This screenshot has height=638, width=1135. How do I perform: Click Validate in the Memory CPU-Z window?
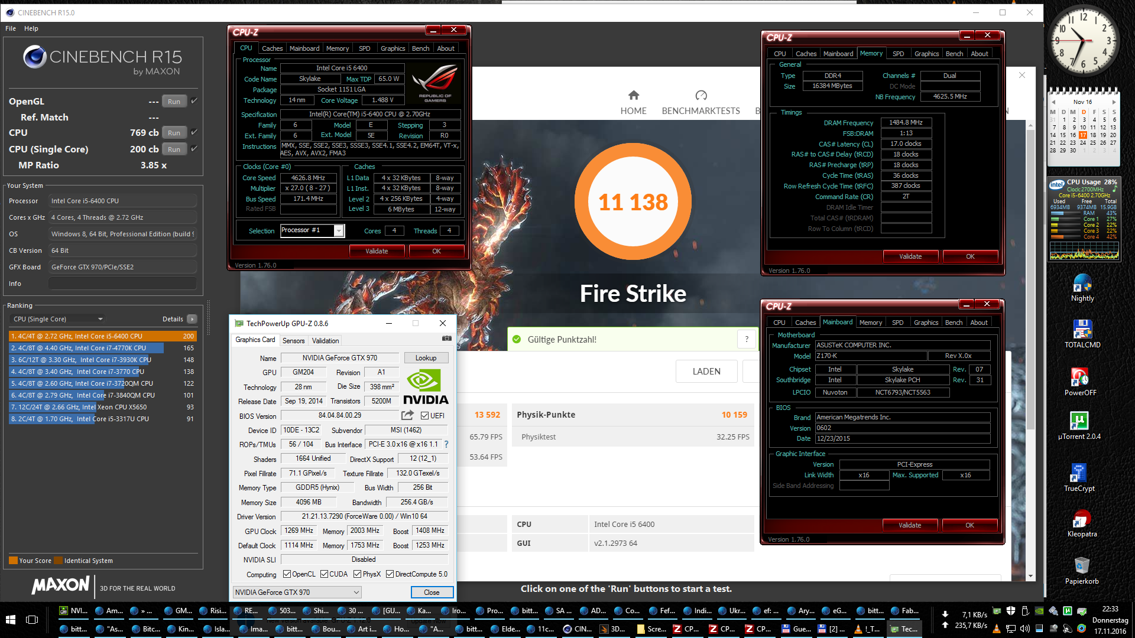[x=910, y=256]
